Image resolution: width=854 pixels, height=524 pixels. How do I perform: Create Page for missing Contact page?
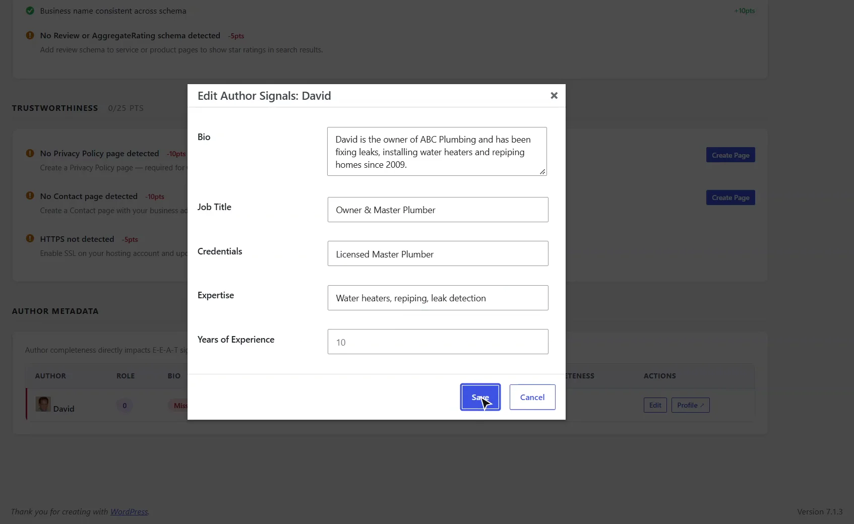pos(730,198)
